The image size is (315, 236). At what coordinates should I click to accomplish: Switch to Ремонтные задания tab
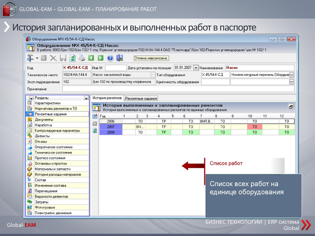click(141, 98)
